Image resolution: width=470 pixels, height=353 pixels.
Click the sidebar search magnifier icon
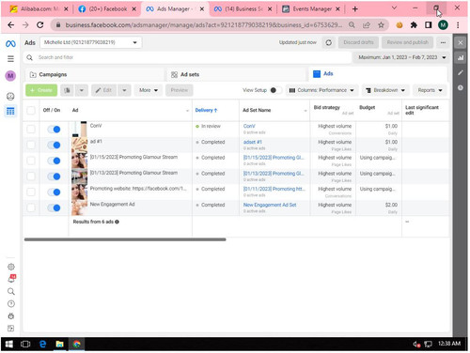(11, 292)
